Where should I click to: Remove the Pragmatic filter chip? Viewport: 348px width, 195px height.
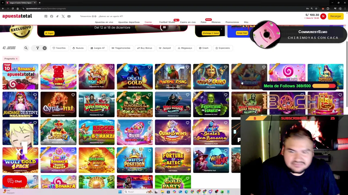pyautogui.click(x=17, y=58)
